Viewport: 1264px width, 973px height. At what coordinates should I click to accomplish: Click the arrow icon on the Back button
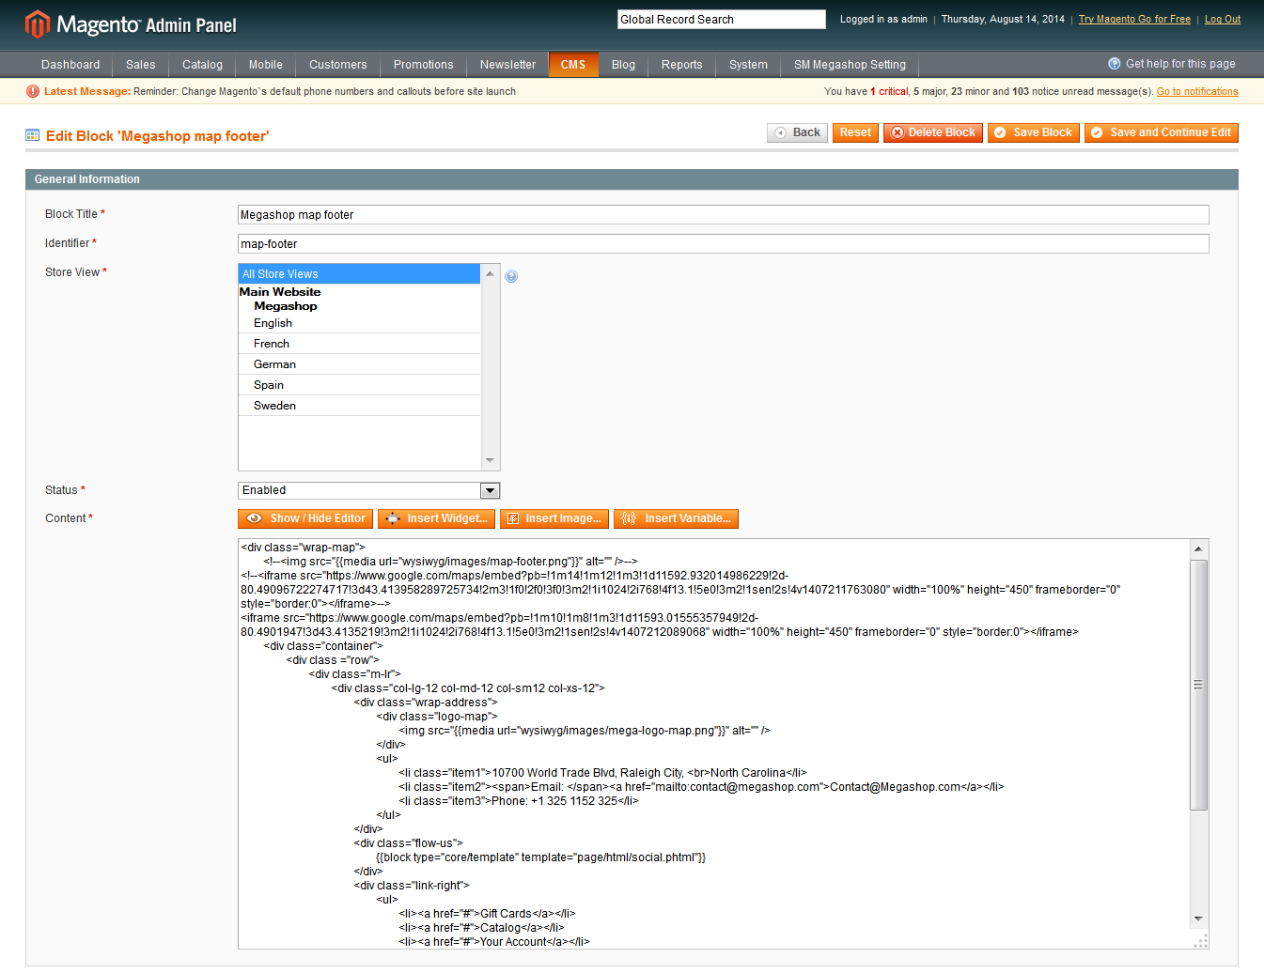click(780, 132)
